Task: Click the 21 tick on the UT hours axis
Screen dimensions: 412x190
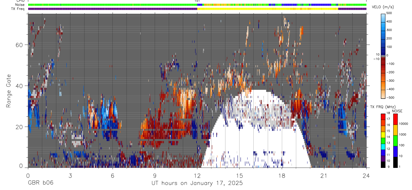Action: point(324,176)
